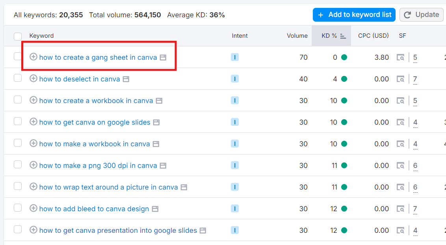Check the box for 'how to get canva on google slides'

click(x=18, y=121)
